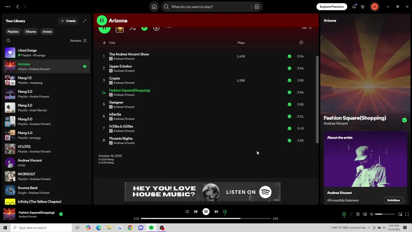Image resolution: width=412 pixels, height=232 pixels.
Task: Open the house music Listen On banner ad
Action: [202, 192]
